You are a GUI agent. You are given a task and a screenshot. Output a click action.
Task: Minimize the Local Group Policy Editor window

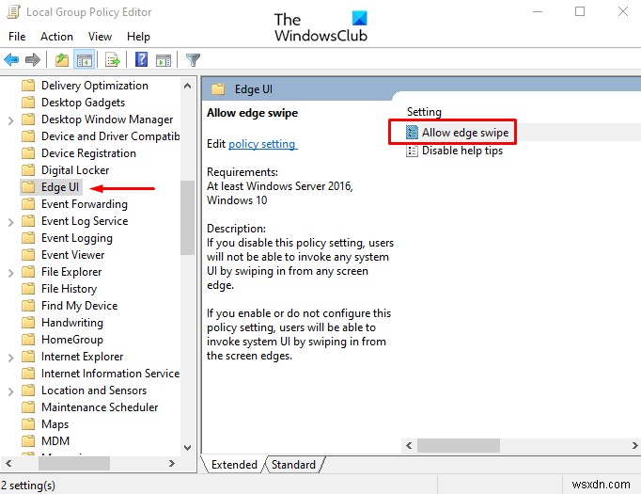pos(538,11)
